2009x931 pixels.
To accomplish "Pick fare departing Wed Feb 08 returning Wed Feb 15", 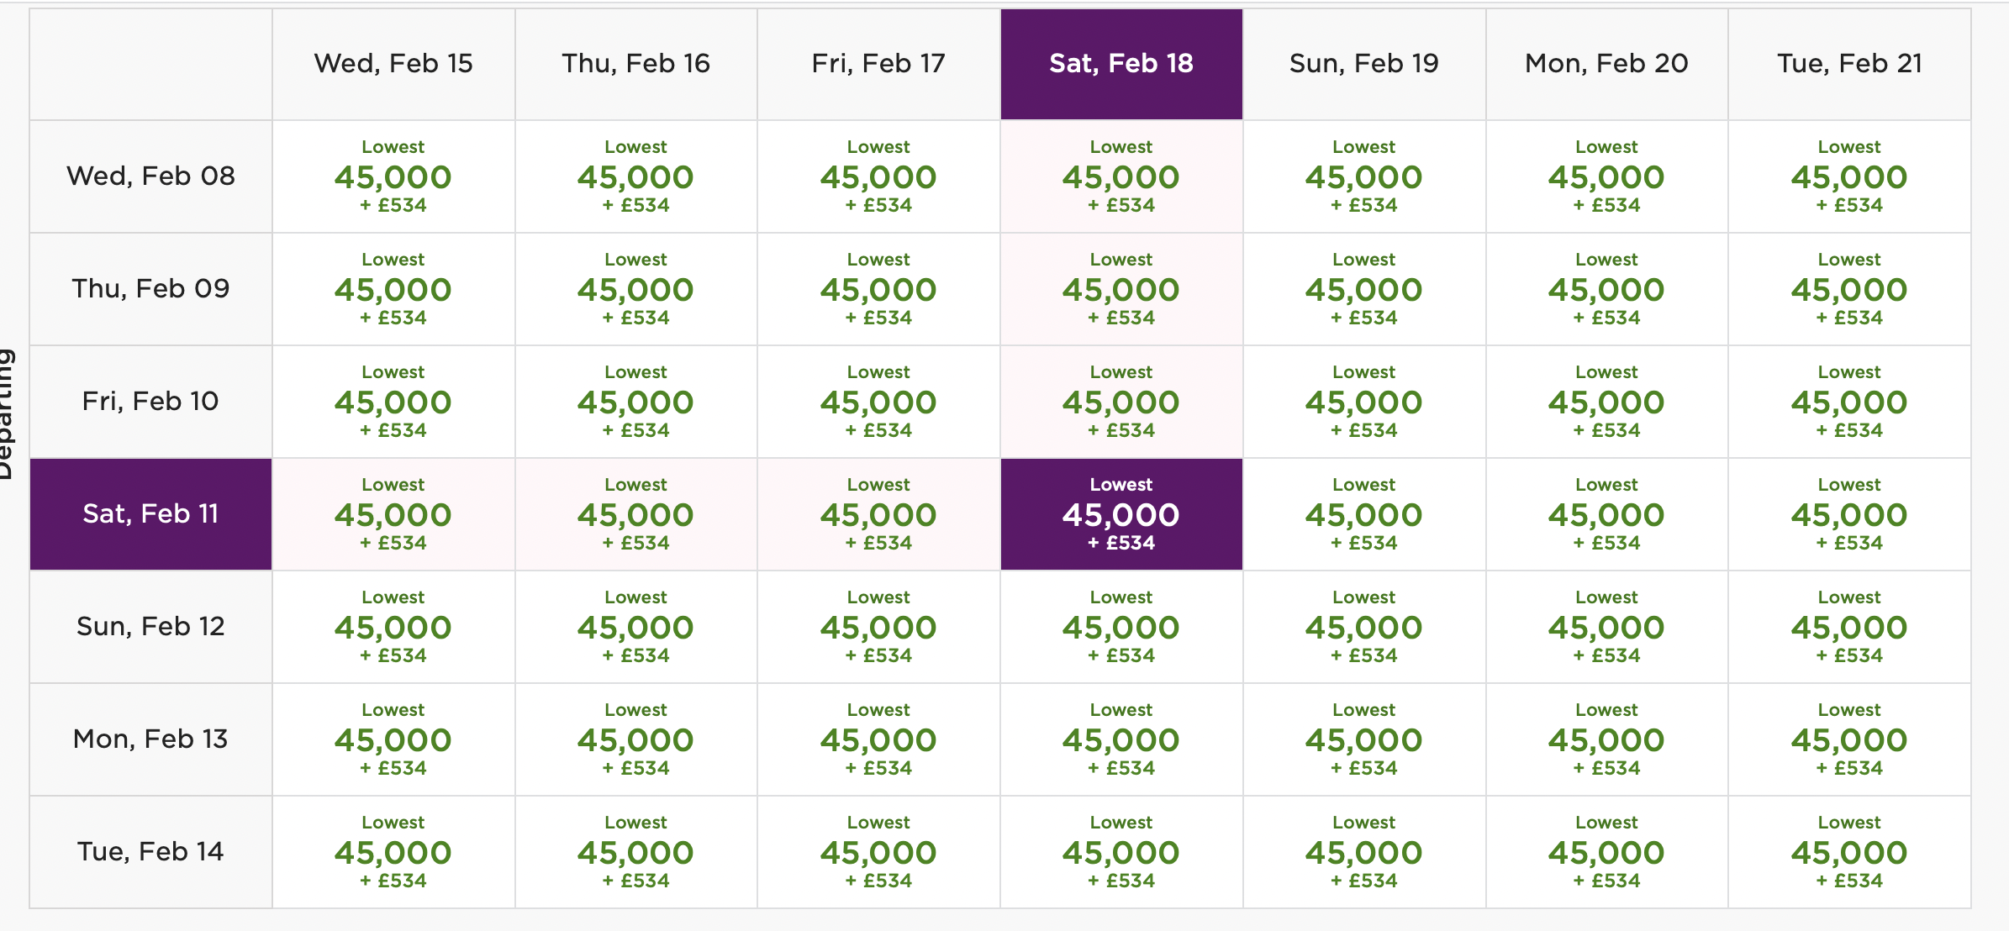I will coord(393,176).
